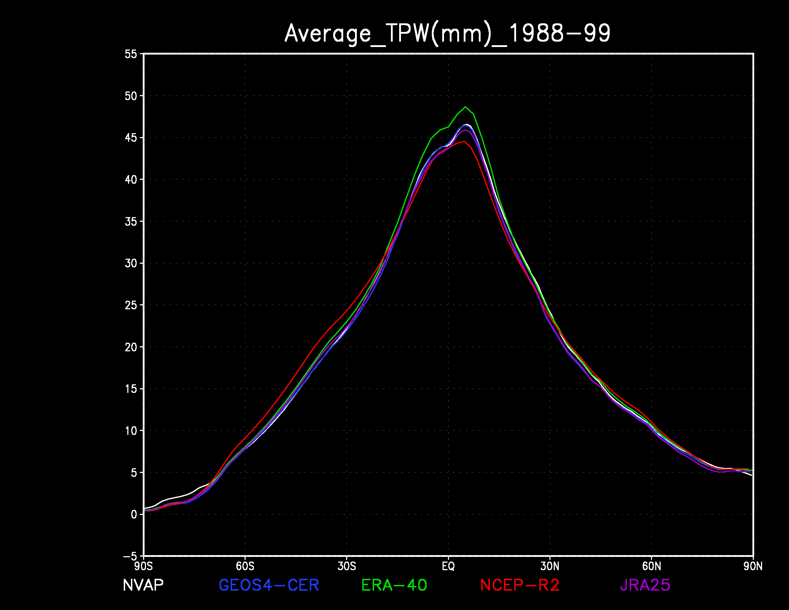Screen dimensions: 789x610
Task: Click the chart title Average_TPW(mm)_1988-99
Action: (x=447, y=34)
